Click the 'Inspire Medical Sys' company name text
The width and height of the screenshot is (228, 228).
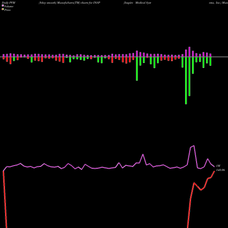(137, 3)
